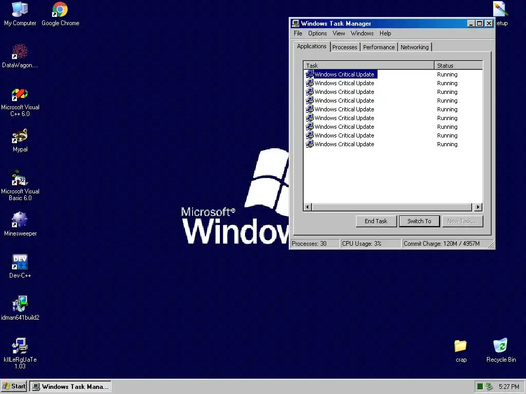Open the Options menu
Viewport: 526px width, 394px height.
click(317, 33)
